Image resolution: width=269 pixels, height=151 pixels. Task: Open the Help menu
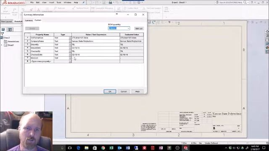76,3
